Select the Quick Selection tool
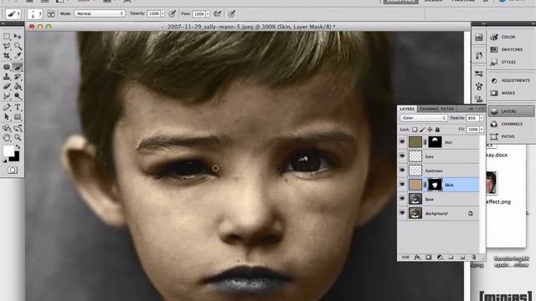536x301 pixels. pyautogui.click(x=18, y=46)
